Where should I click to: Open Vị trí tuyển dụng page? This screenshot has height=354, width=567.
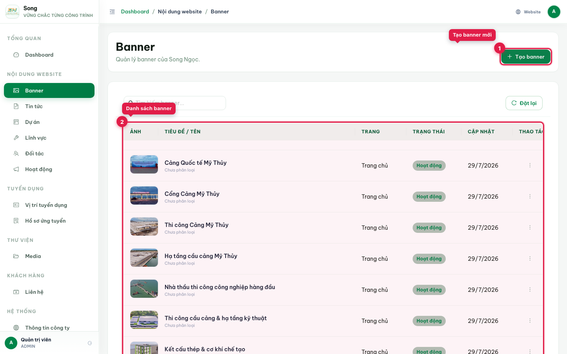pyautogui.click(x=49, y=205)
